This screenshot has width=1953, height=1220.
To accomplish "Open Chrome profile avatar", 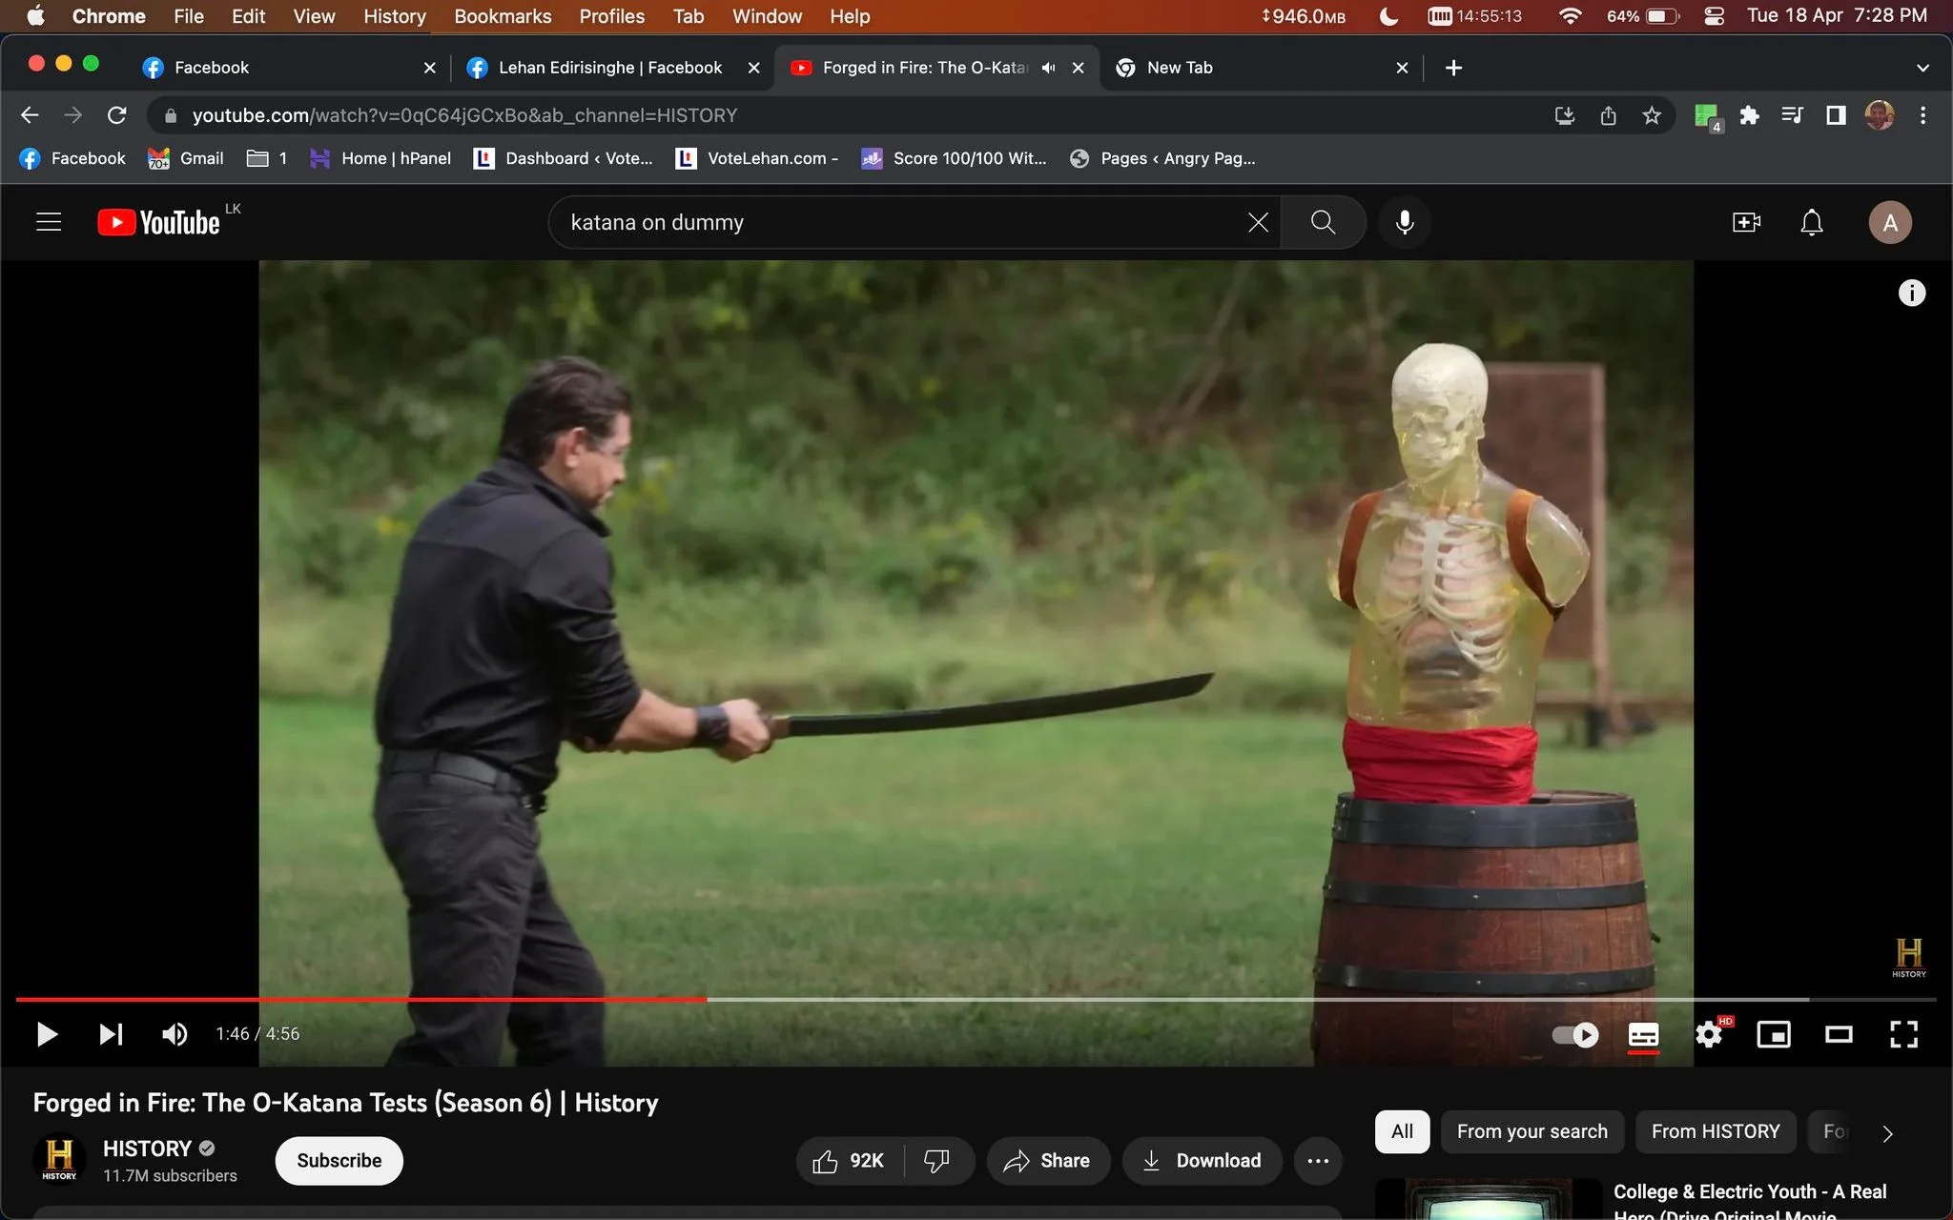I will 1880,115.
